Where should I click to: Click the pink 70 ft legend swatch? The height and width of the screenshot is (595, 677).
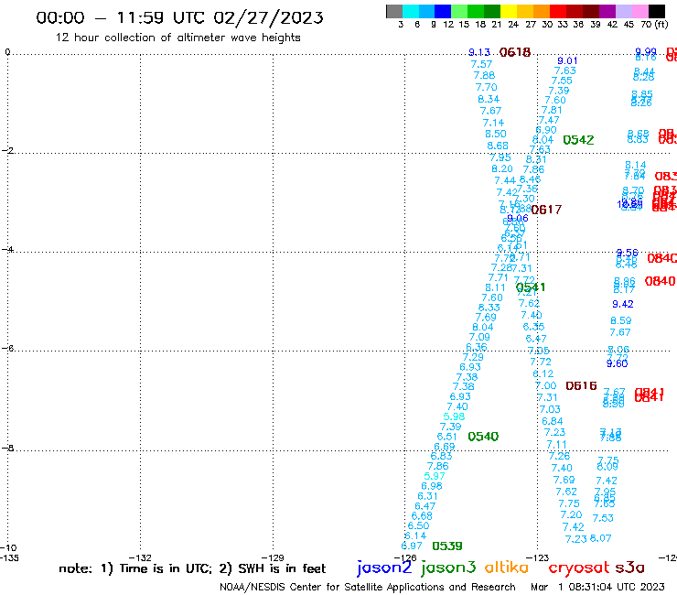click(x=639, y=11)
